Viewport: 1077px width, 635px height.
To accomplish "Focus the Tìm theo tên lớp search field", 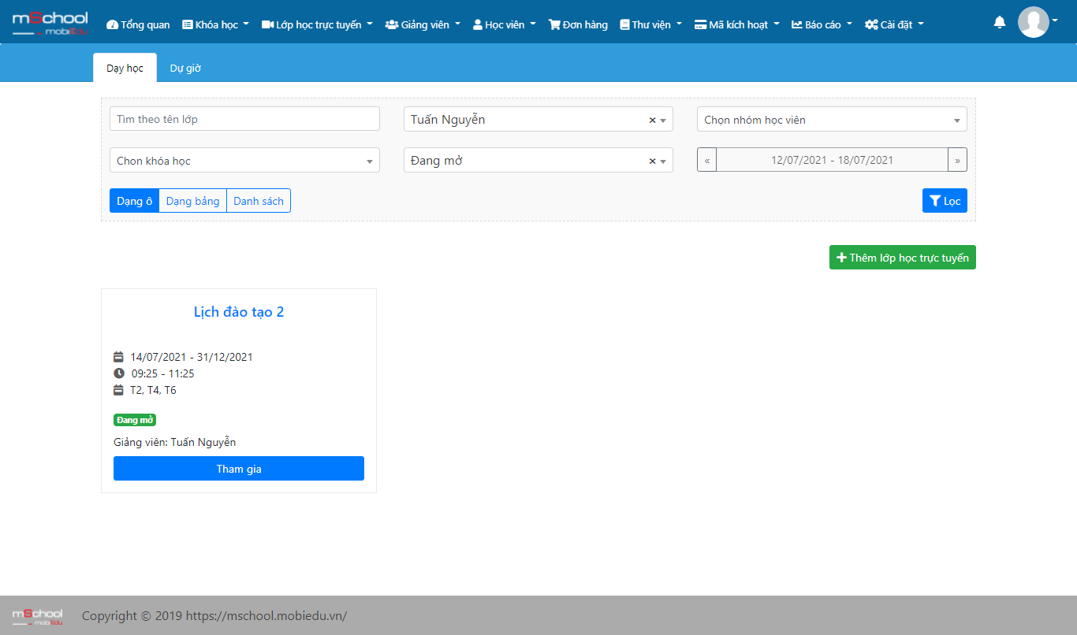I will point(244,119).
